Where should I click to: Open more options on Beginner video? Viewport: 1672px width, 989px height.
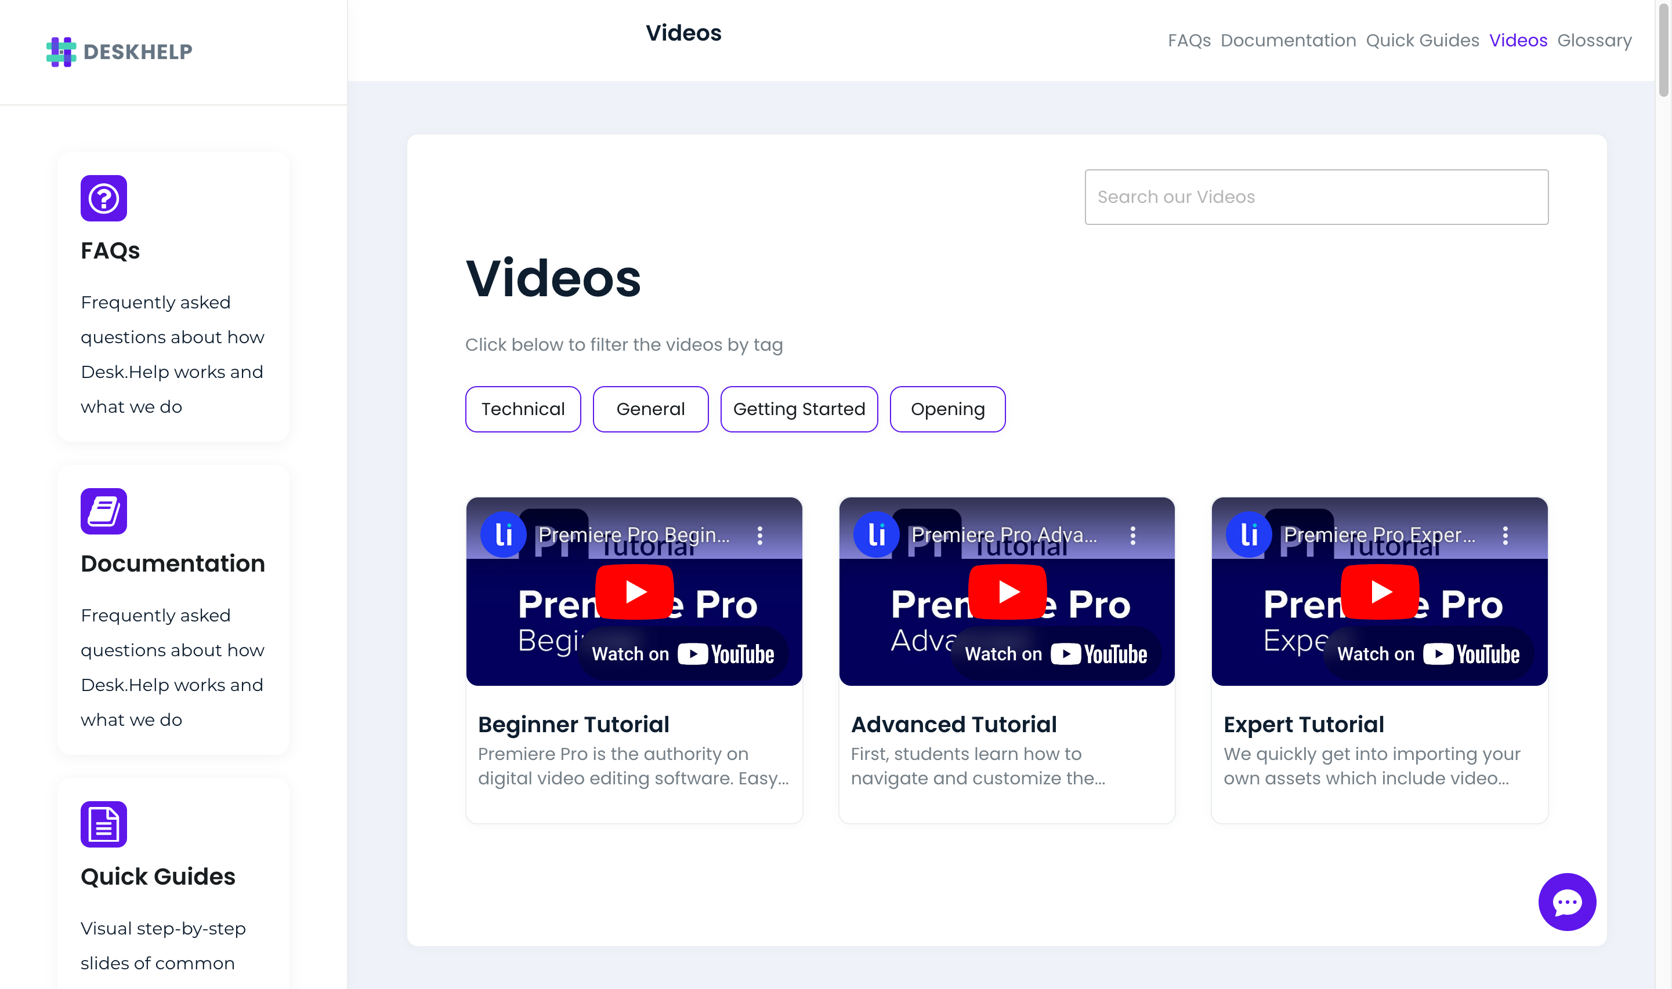click(x=759, y=535)
